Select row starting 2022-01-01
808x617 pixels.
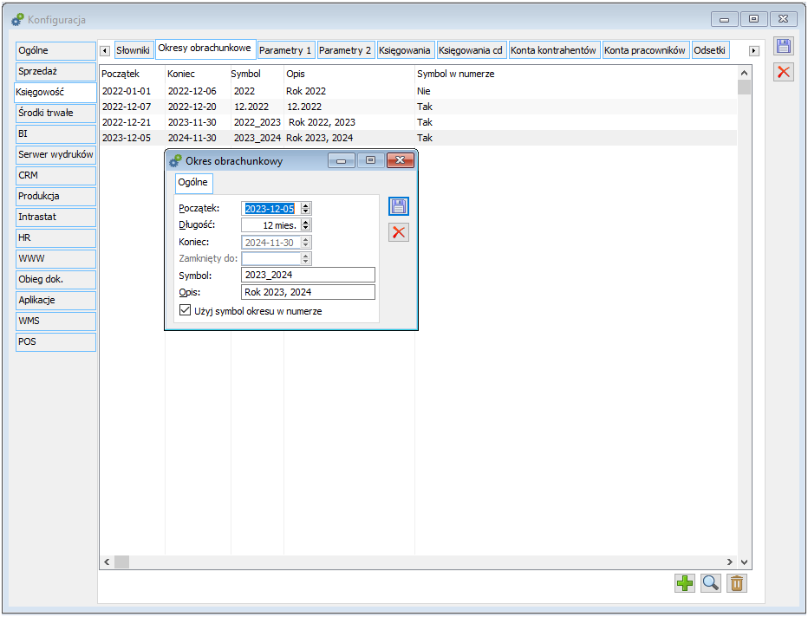418,91
